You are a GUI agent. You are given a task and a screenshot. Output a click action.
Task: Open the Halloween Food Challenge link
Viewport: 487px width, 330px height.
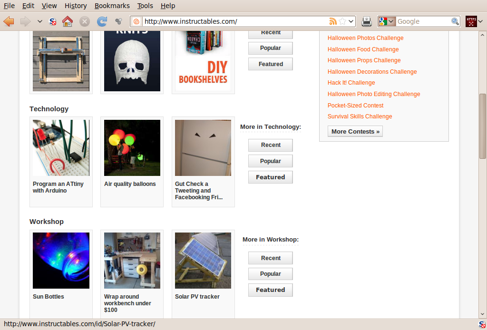pos(363,49)
